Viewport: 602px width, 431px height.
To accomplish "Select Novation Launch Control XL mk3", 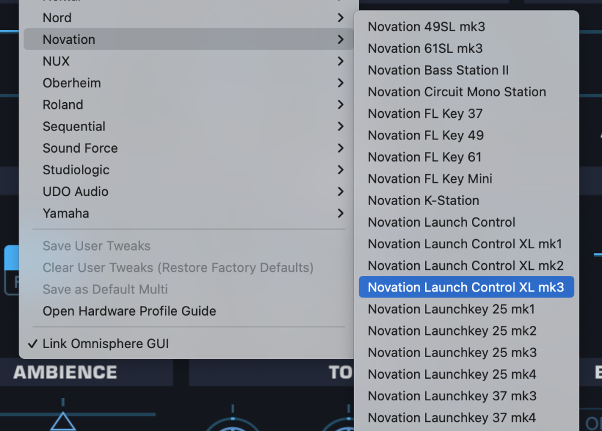I will point(465,287).
